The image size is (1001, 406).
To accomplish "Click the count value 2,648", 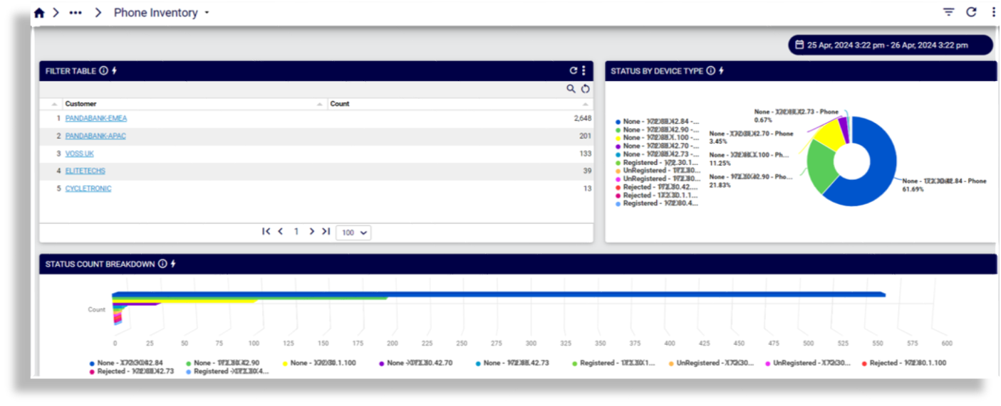I will click(582, 118).
